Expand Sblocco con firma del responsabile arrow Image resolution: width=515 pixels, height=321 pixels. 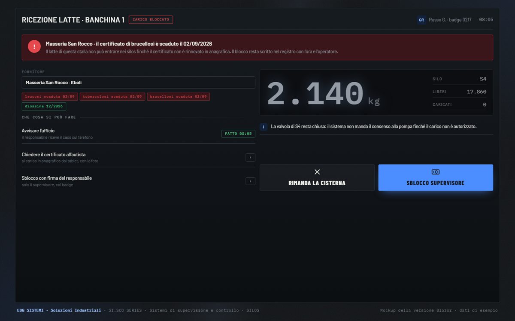(251, 181)
